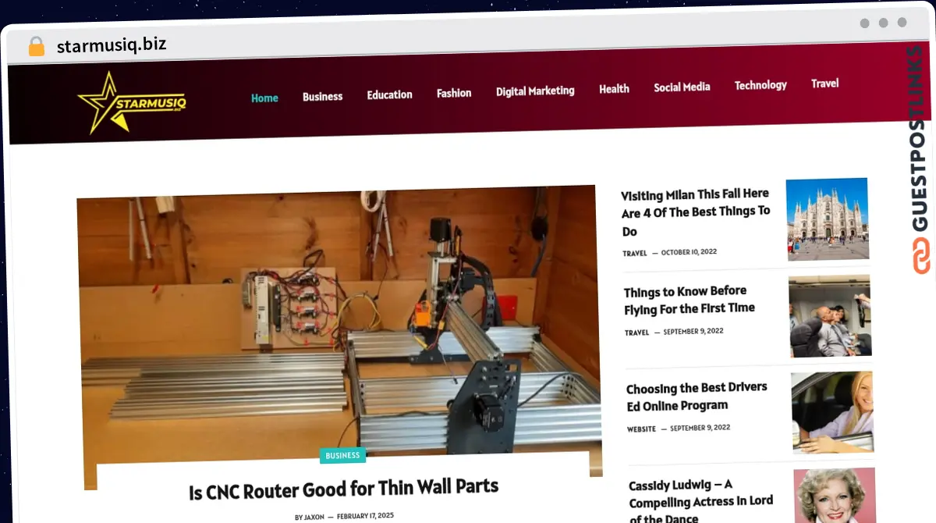The image size is (936, 523).
Task: Click the Starmusiq star logo
Action: (132, 102)
